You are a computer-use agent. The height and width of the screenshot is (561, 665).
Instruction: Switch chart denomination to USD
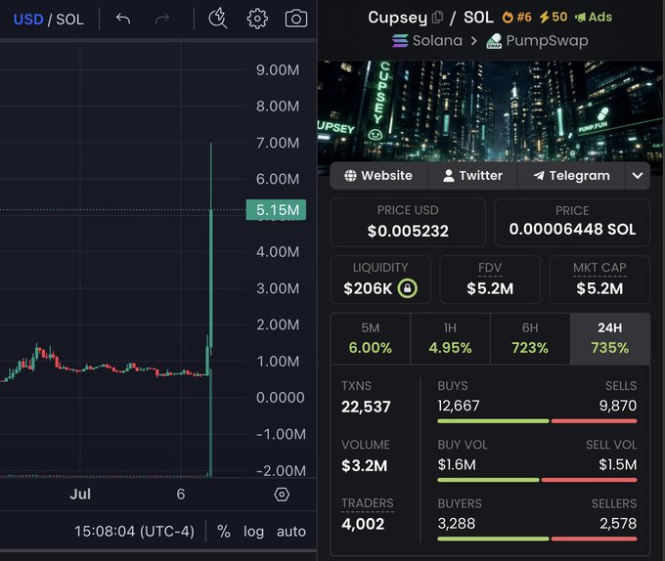click(28, 20)
